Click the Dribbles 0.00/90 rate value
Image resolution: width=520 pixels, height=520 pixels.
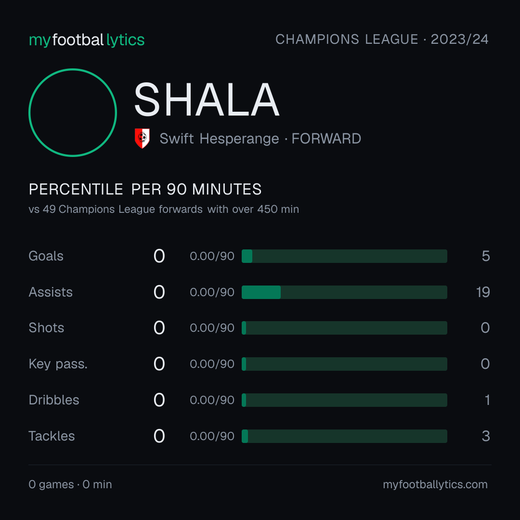coord(212,400)
